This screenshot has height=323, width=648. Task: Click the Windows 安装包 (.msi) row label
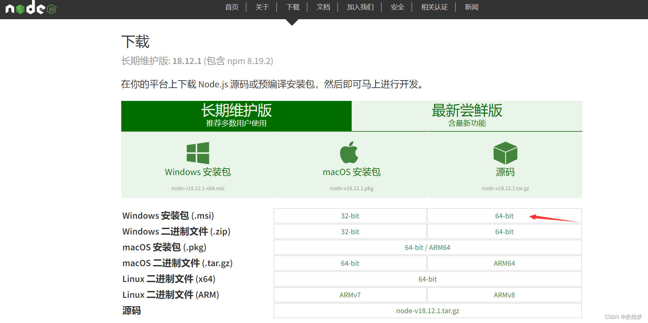click(168, 216)
